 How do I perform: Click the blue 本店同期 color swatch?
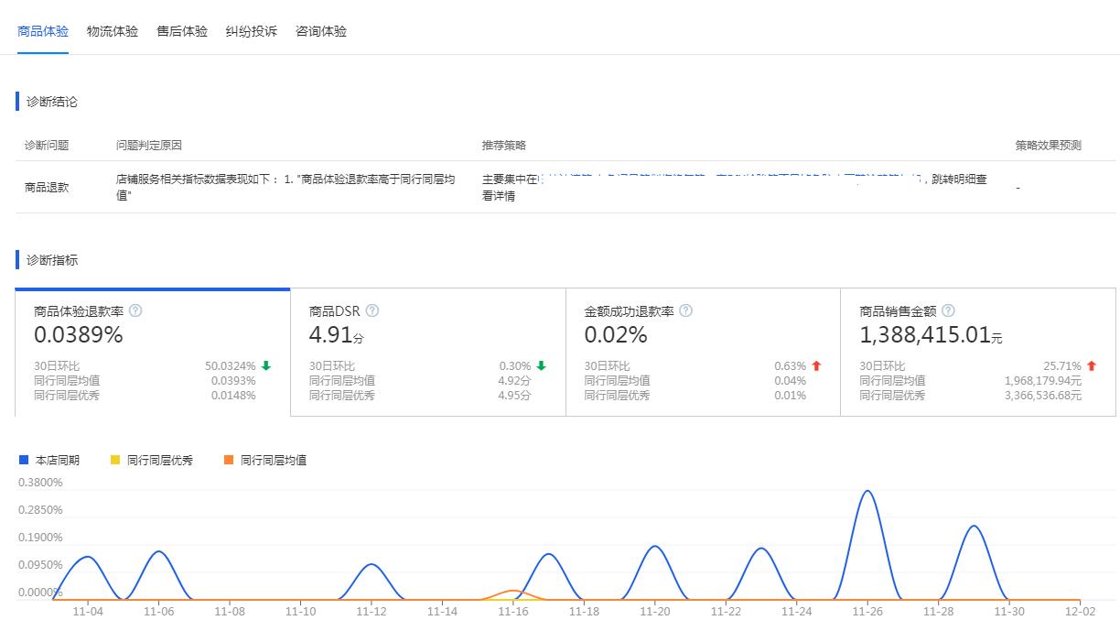tap(23, 459)
